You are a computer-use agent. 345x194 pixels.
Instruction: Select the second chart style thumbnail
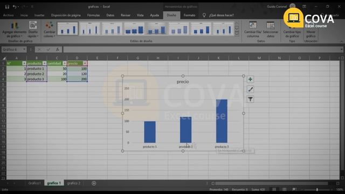[90, 29]
